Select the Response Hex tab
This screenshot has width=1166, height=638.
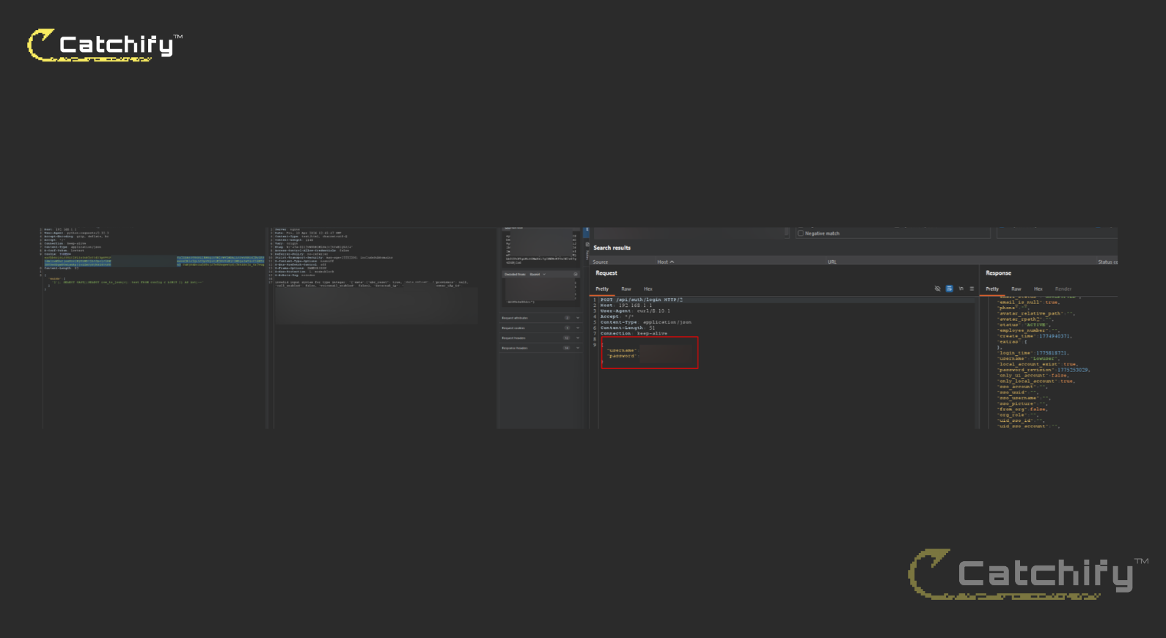[1038, 289]
